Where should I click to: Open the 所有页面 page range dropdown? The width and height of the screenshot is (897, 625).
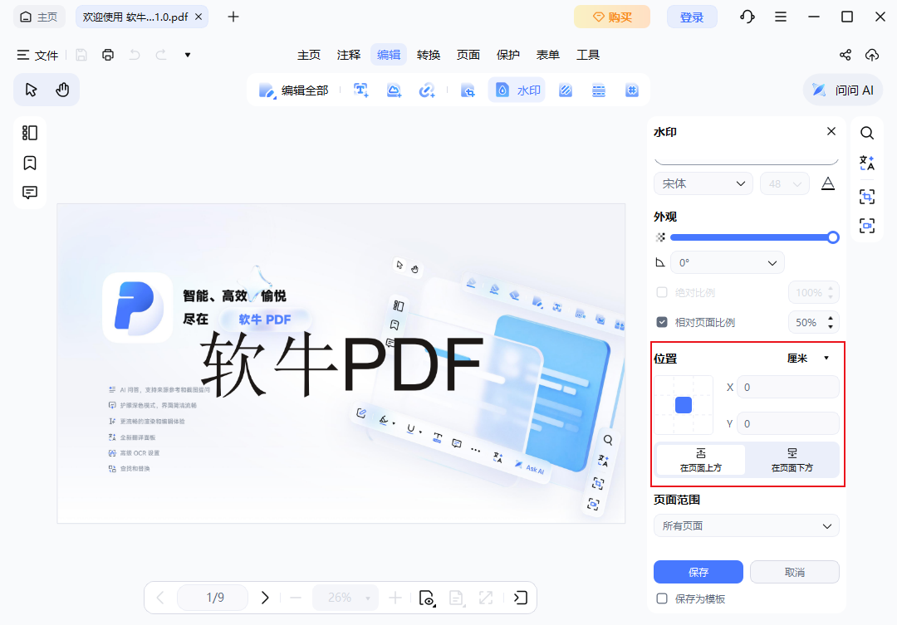coord(746,525)
